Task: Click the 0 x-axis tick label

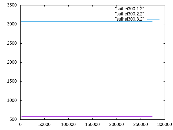Action: [21, 125]
